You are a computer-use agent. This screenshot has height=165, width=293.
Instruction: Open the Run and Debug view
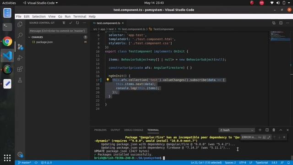20,58
